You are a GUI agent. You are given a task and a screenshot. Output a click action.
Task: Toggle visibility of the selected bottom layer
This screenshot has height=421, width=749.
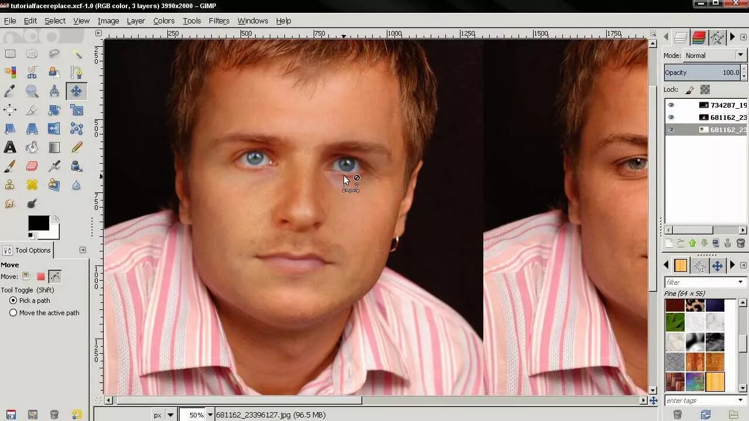[671, 130]
